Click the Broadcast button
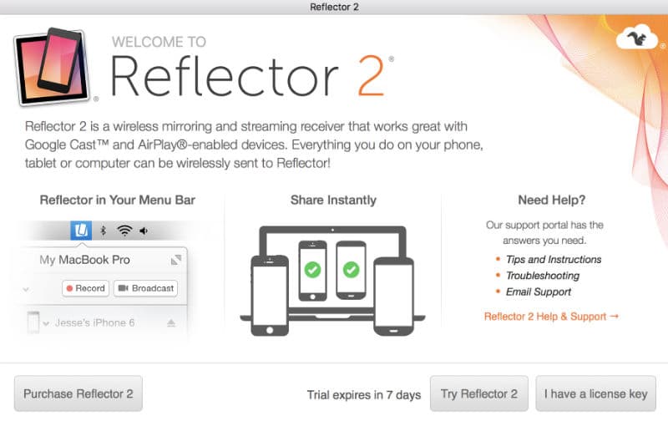Viewport: 668px width, 421px height. 145,288
